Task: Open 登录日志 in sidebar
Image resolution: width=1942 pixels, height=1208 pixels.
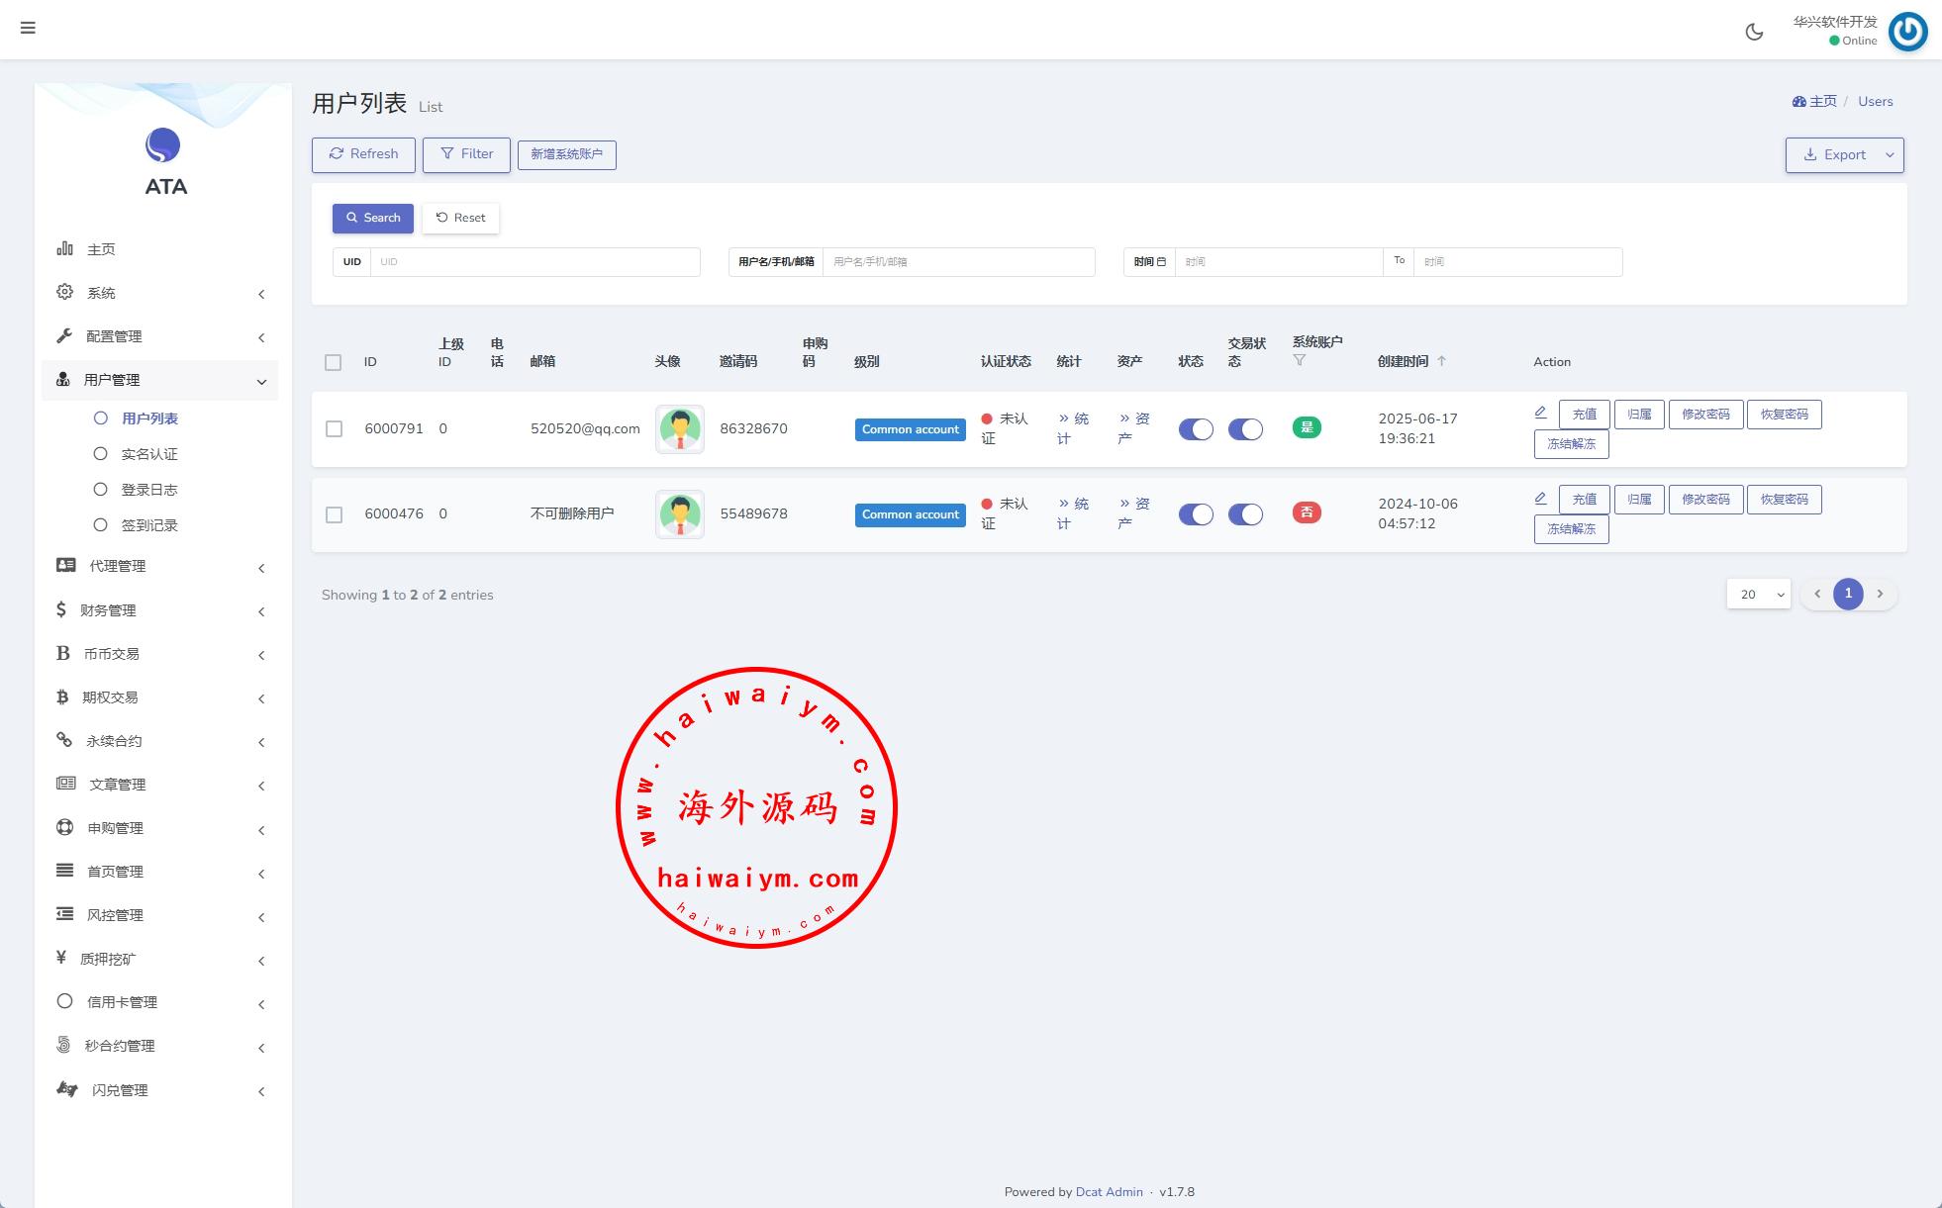Action: (x=148, y=490)
